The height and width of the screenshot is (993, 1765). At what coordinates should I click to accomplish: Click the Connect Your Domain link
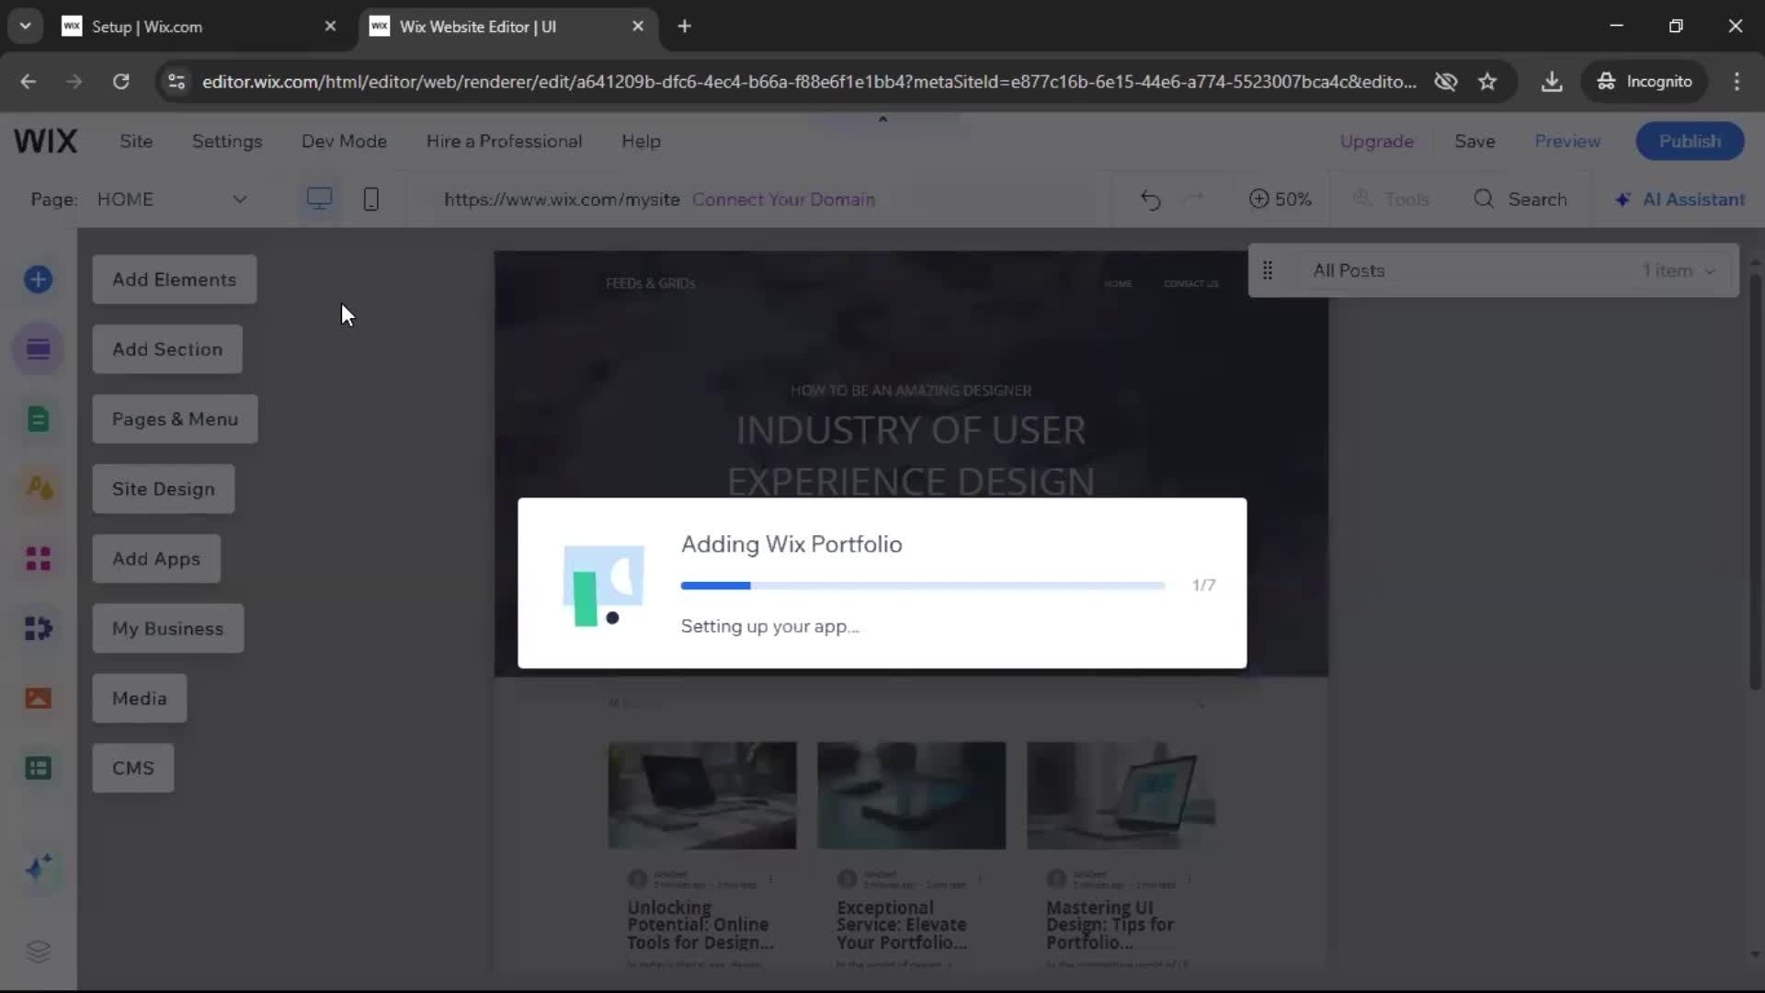pyautogui.click(x=783, y=200)
